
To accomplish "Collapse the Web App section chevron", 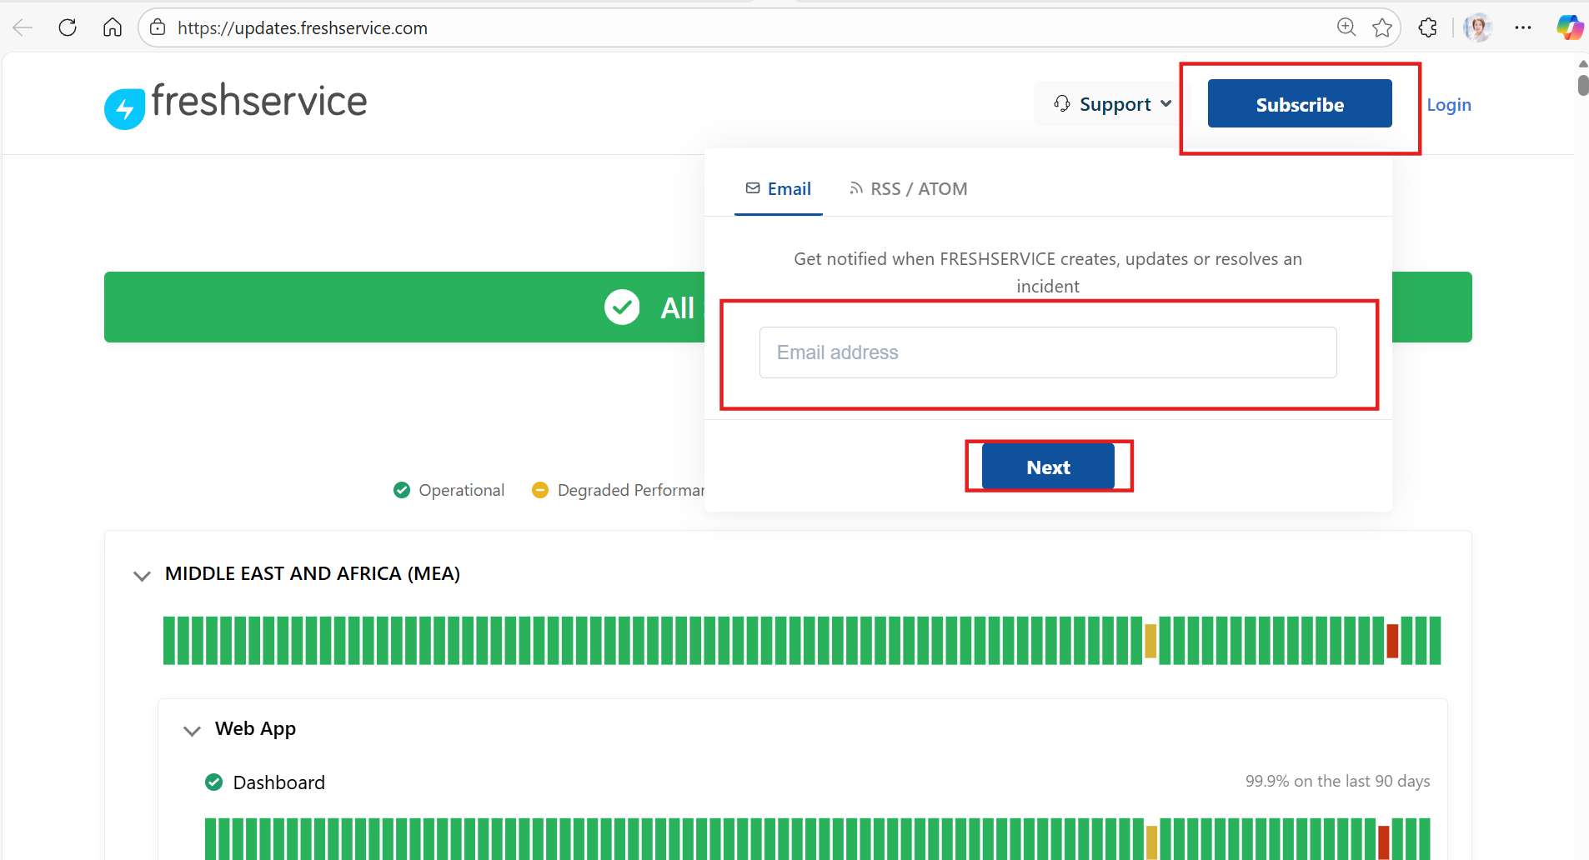I will (192, 730).
